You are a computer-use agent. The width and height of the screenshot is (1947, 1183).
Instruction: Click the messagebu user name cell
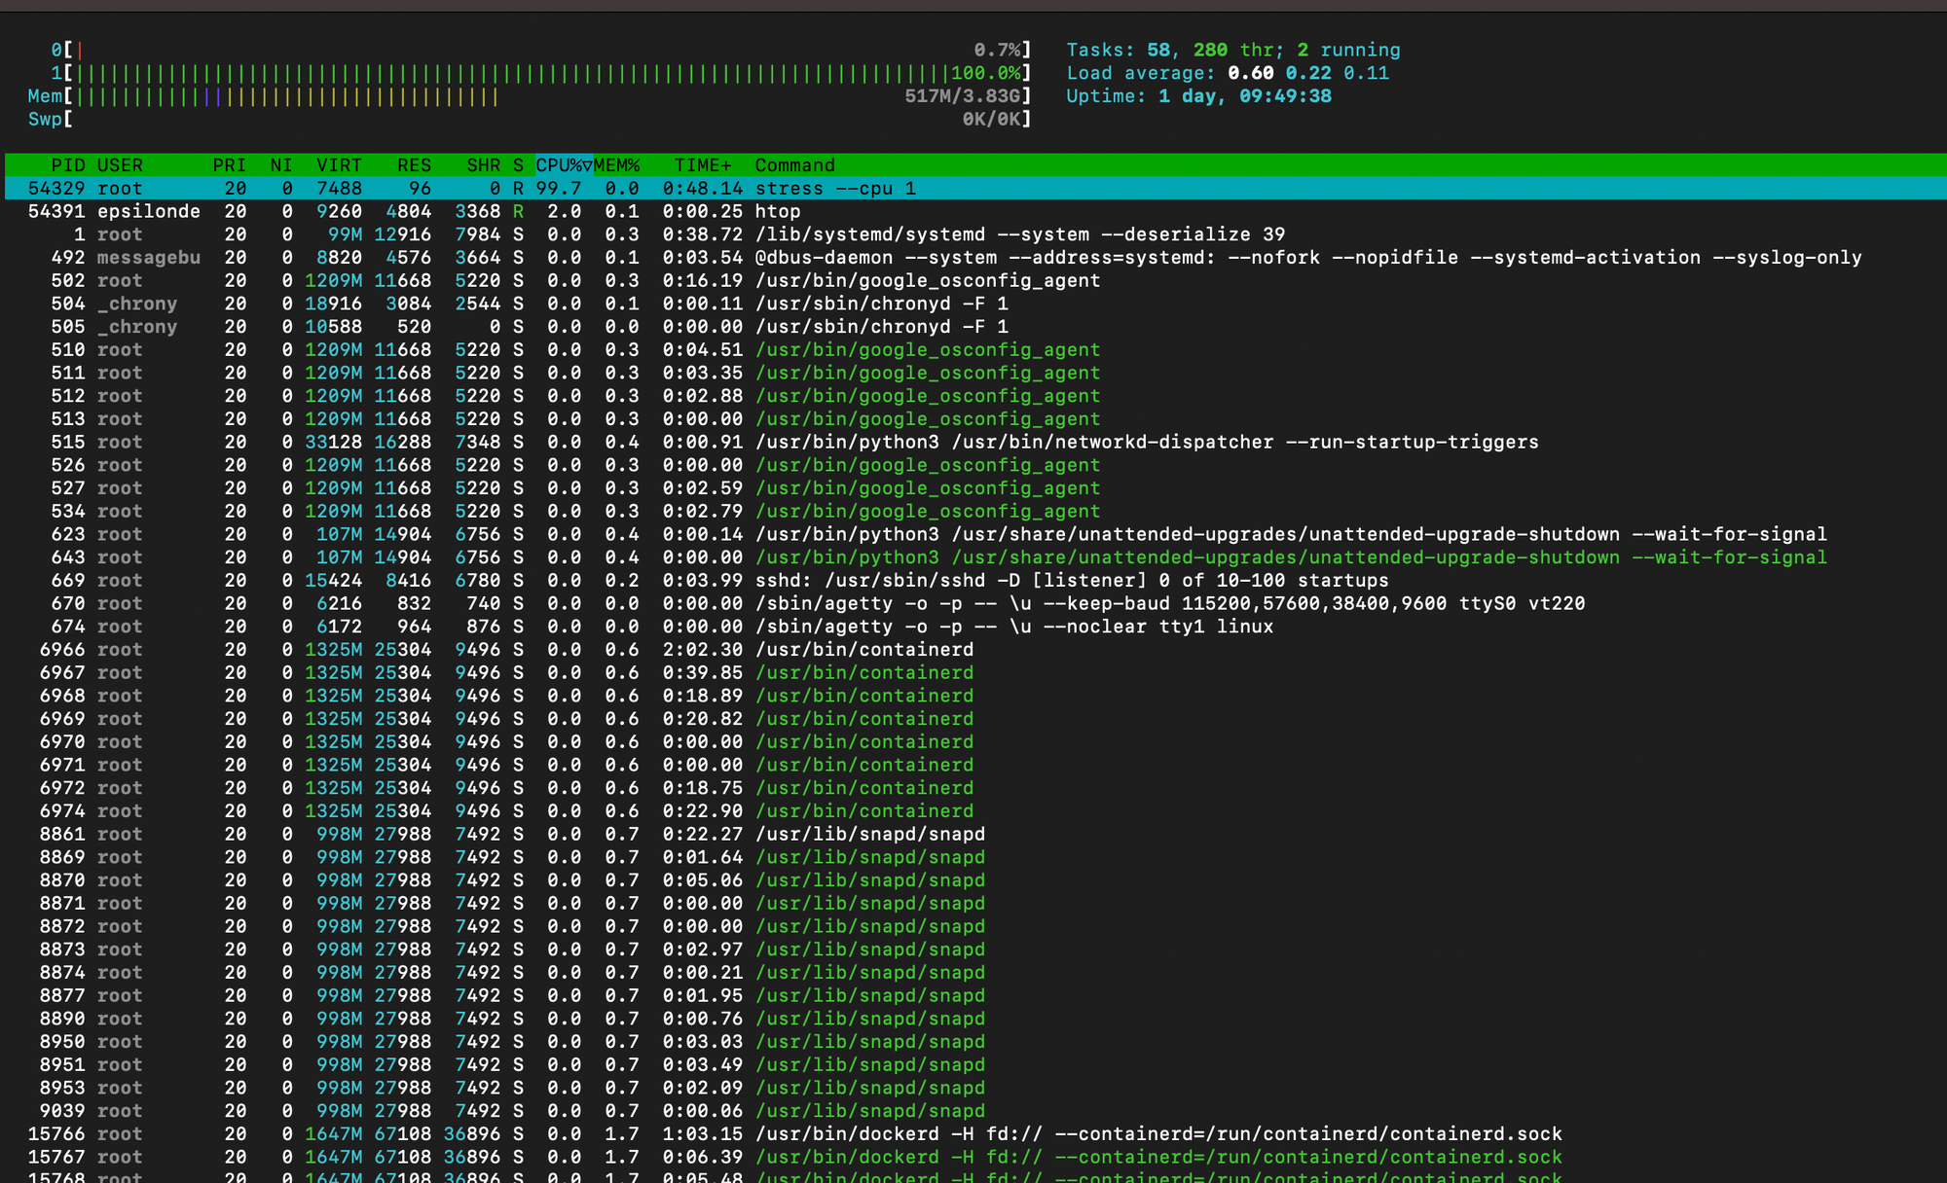click(x=149, y=258)
